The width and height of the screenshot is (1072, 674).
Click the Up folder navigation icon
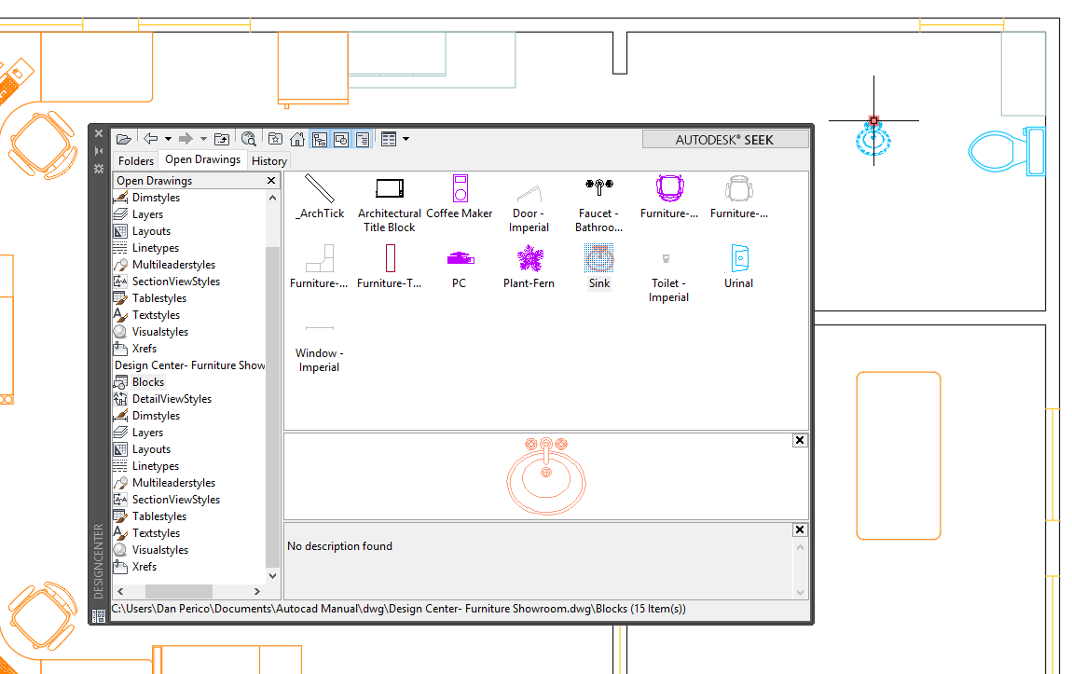[223, 138]
